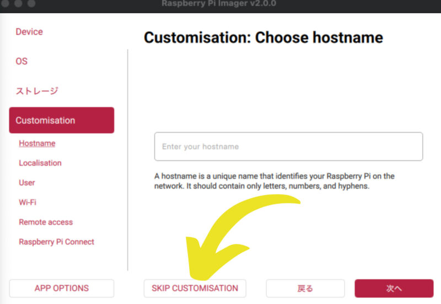Maximize the Imager window
Screen dimensions: 441x304
(30, 3)
